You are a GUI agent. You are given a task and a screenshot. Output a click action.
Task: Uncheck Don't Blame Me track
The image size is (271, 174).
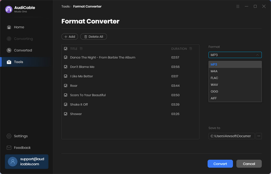tap(66, 67)
